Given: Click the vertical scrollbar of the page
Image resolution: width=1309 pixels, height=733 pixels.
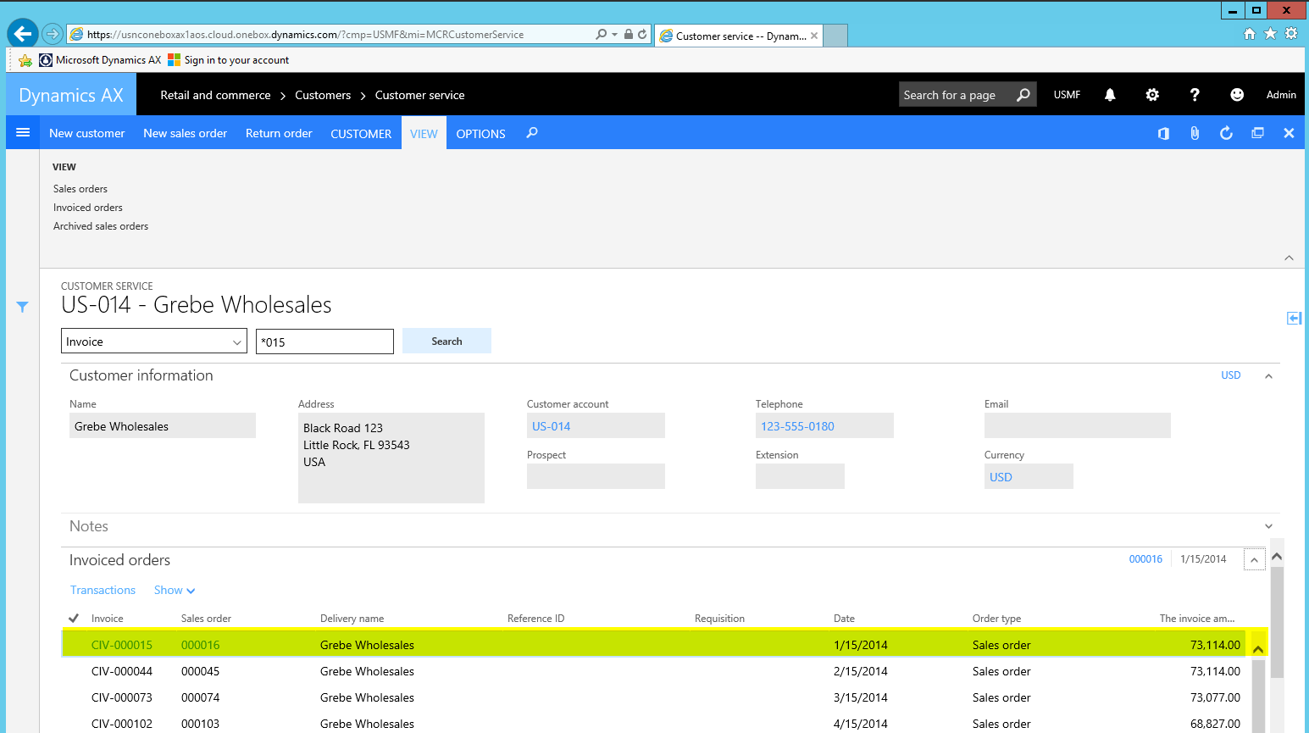Looking at the screenshot, I should (1277, 627).
